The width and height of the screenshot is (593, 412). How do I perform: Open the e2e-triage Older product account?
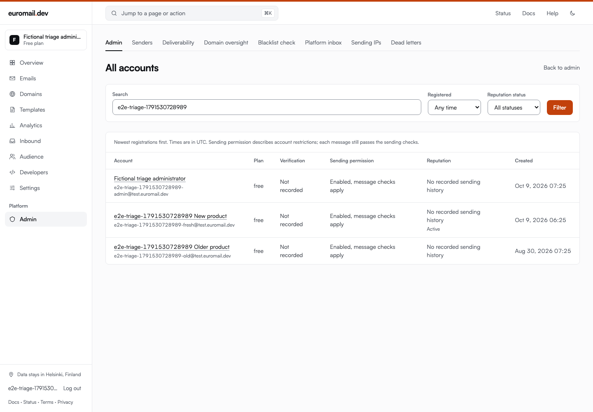pyautogui.click(x=172, y=247)
